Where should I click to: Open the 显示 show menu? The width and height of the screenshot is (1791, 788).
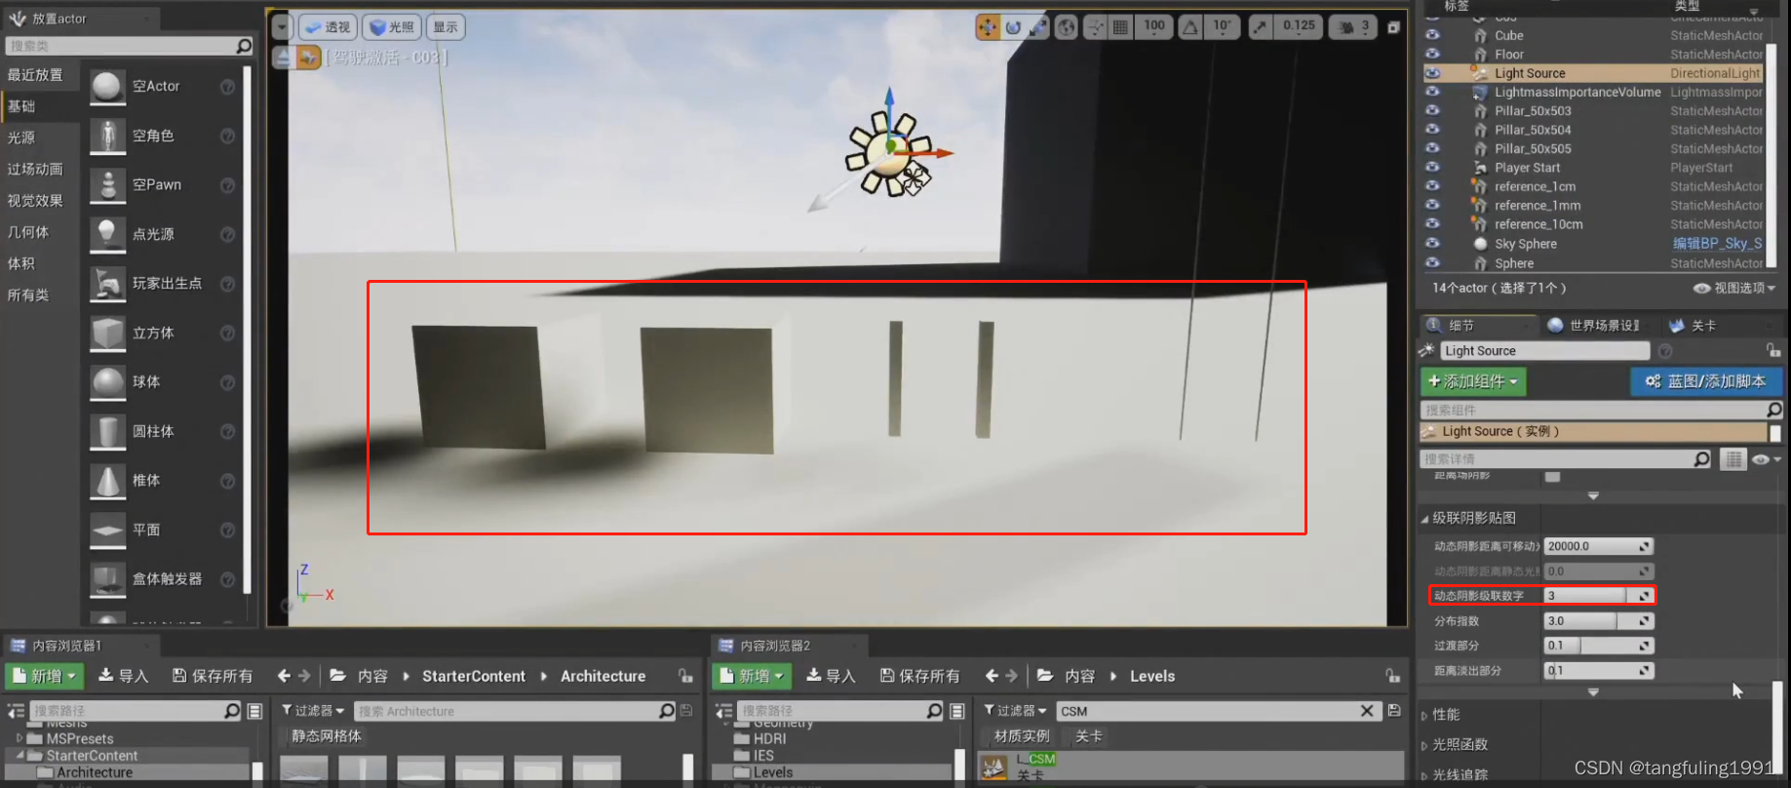446,27
